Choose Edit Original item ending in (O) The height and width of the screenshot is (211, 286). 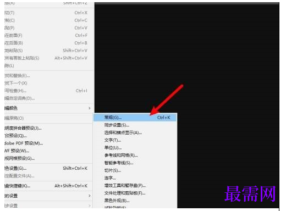(48, 118)
